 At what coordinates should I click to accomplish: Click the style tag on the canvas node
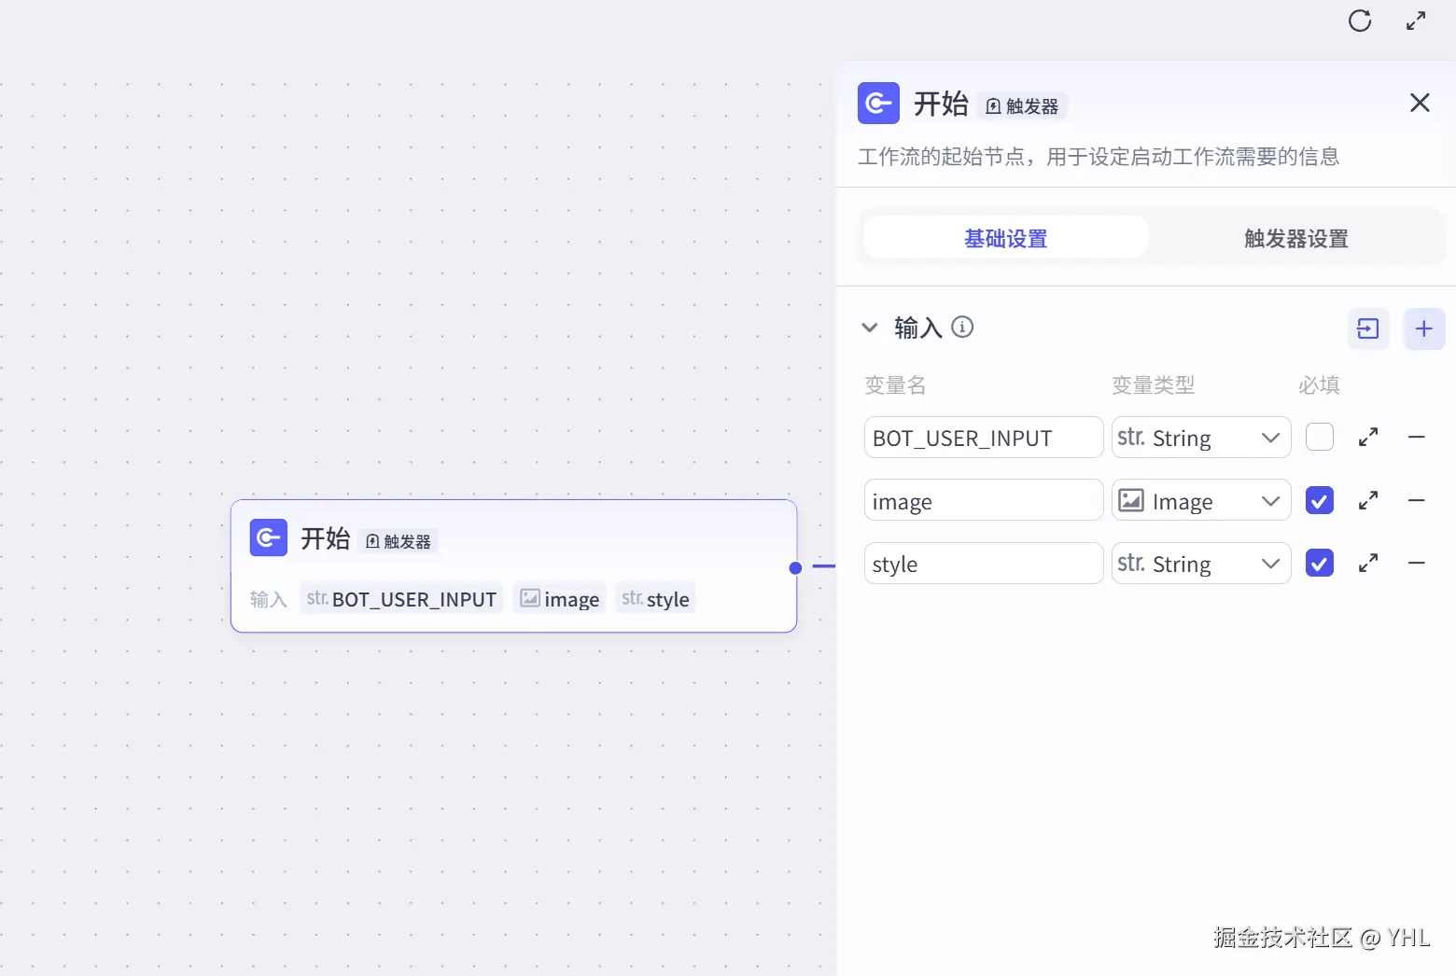[655, 599]
